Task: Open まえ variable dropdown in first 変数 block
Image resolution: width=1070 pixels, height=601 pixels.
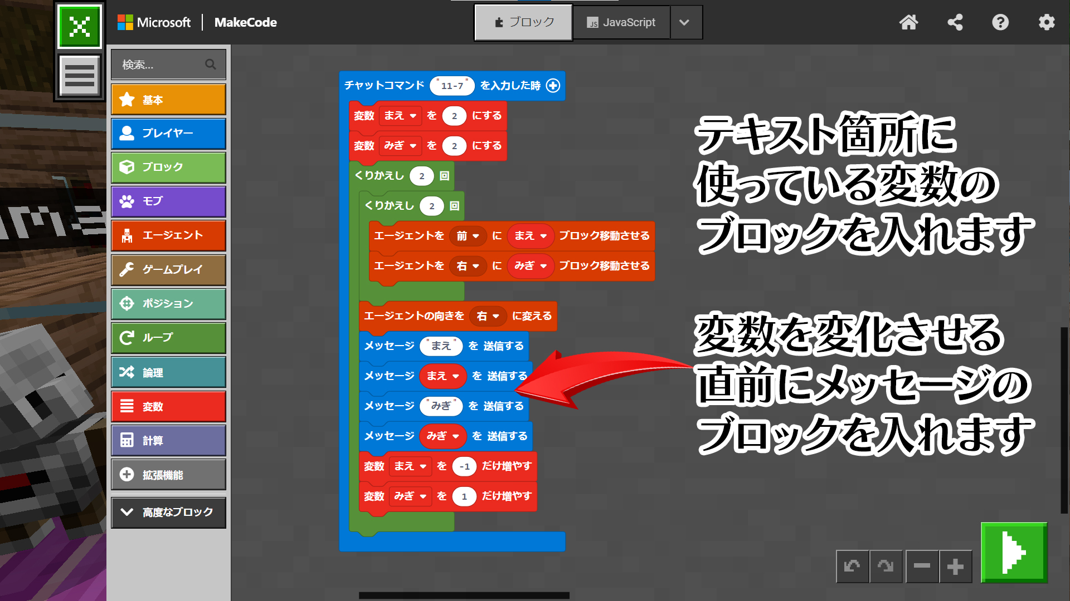Action: pyautogui.click(x=400, y=116)
